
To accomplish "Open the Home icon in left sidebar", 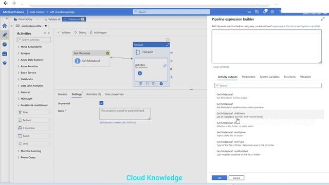I will pyautogui.click(x=5, y=26).
